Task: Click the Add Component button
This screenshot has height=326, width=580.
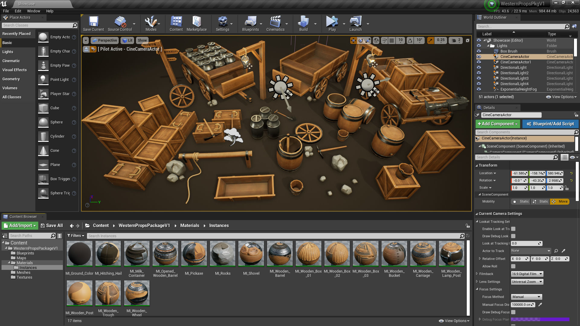Action: pyautogui.click(x=497, y=124)
